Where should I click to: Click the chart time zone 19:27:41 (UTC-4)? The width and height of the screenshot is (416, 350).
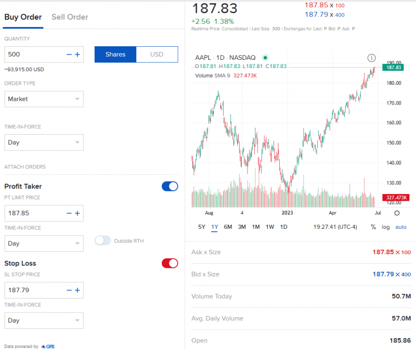point(335,227)
